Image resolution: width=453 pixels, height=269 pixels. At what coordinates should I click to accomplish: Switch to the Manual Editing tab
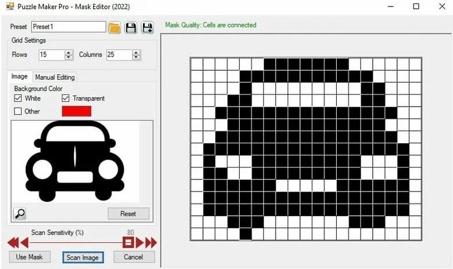(55, 77)
